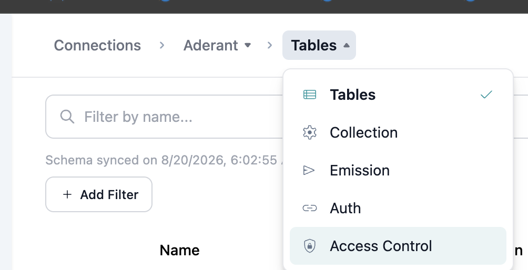528x270 pixels.
Task: Click the Access Control shield icon
Action: click(x=309, y=246)
